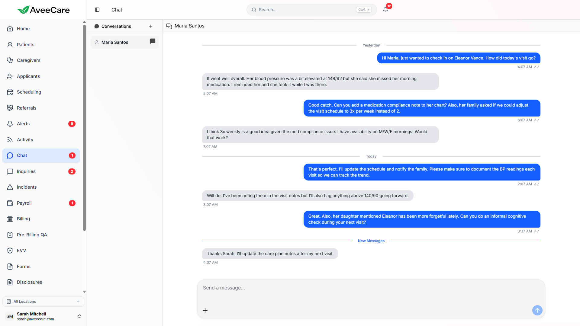580x326 pixels.
Task: Navigate to Billing in sidebar
Action: pos(10,219)
